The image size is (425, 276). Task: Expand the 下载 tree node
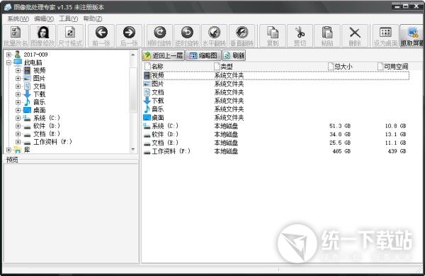(18, 94)
